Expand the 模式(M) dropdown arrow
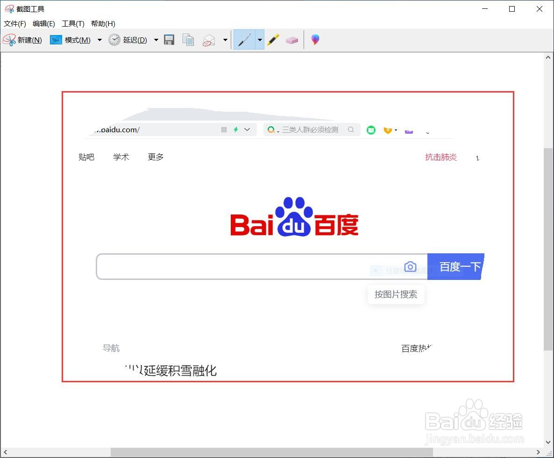Image resolution: width=554 pixels, height=458 pixels. point(99,40)
